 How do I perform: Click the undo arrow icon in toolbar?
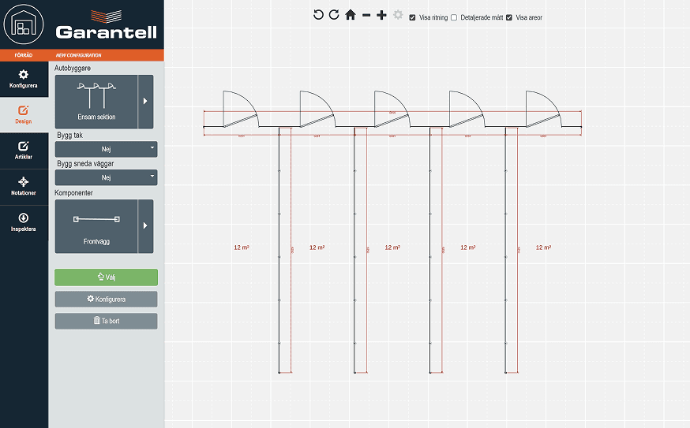(318, 15)
